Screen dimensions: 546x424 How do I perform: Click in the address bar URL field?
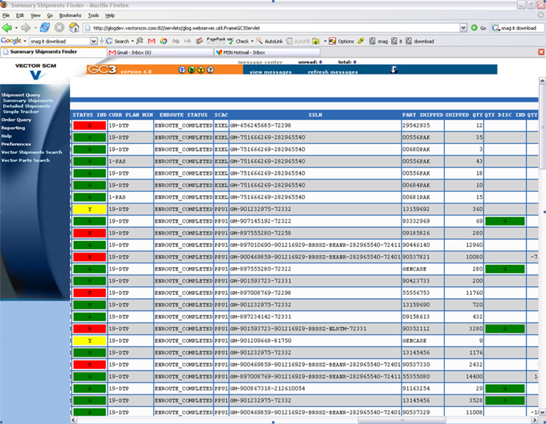tap(272, 28)
